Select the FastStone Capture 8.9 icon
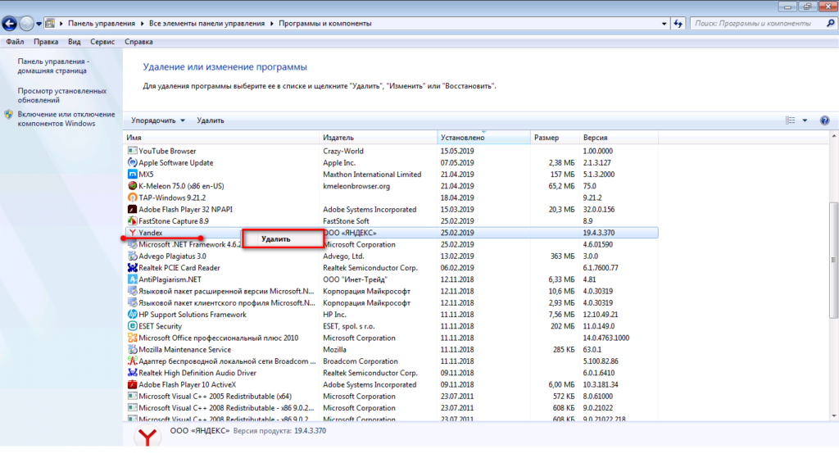 point(132,221)
